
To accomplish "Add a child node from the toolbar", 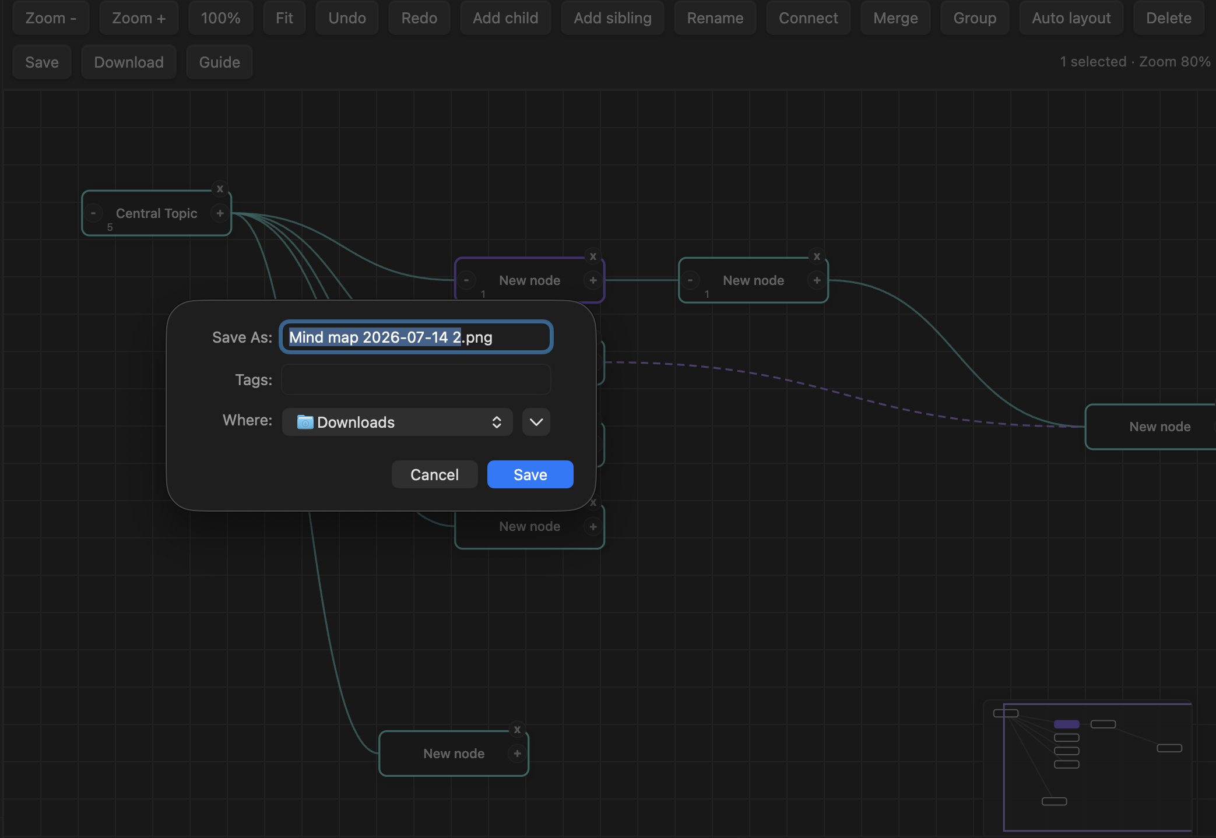I will point(505,18).
